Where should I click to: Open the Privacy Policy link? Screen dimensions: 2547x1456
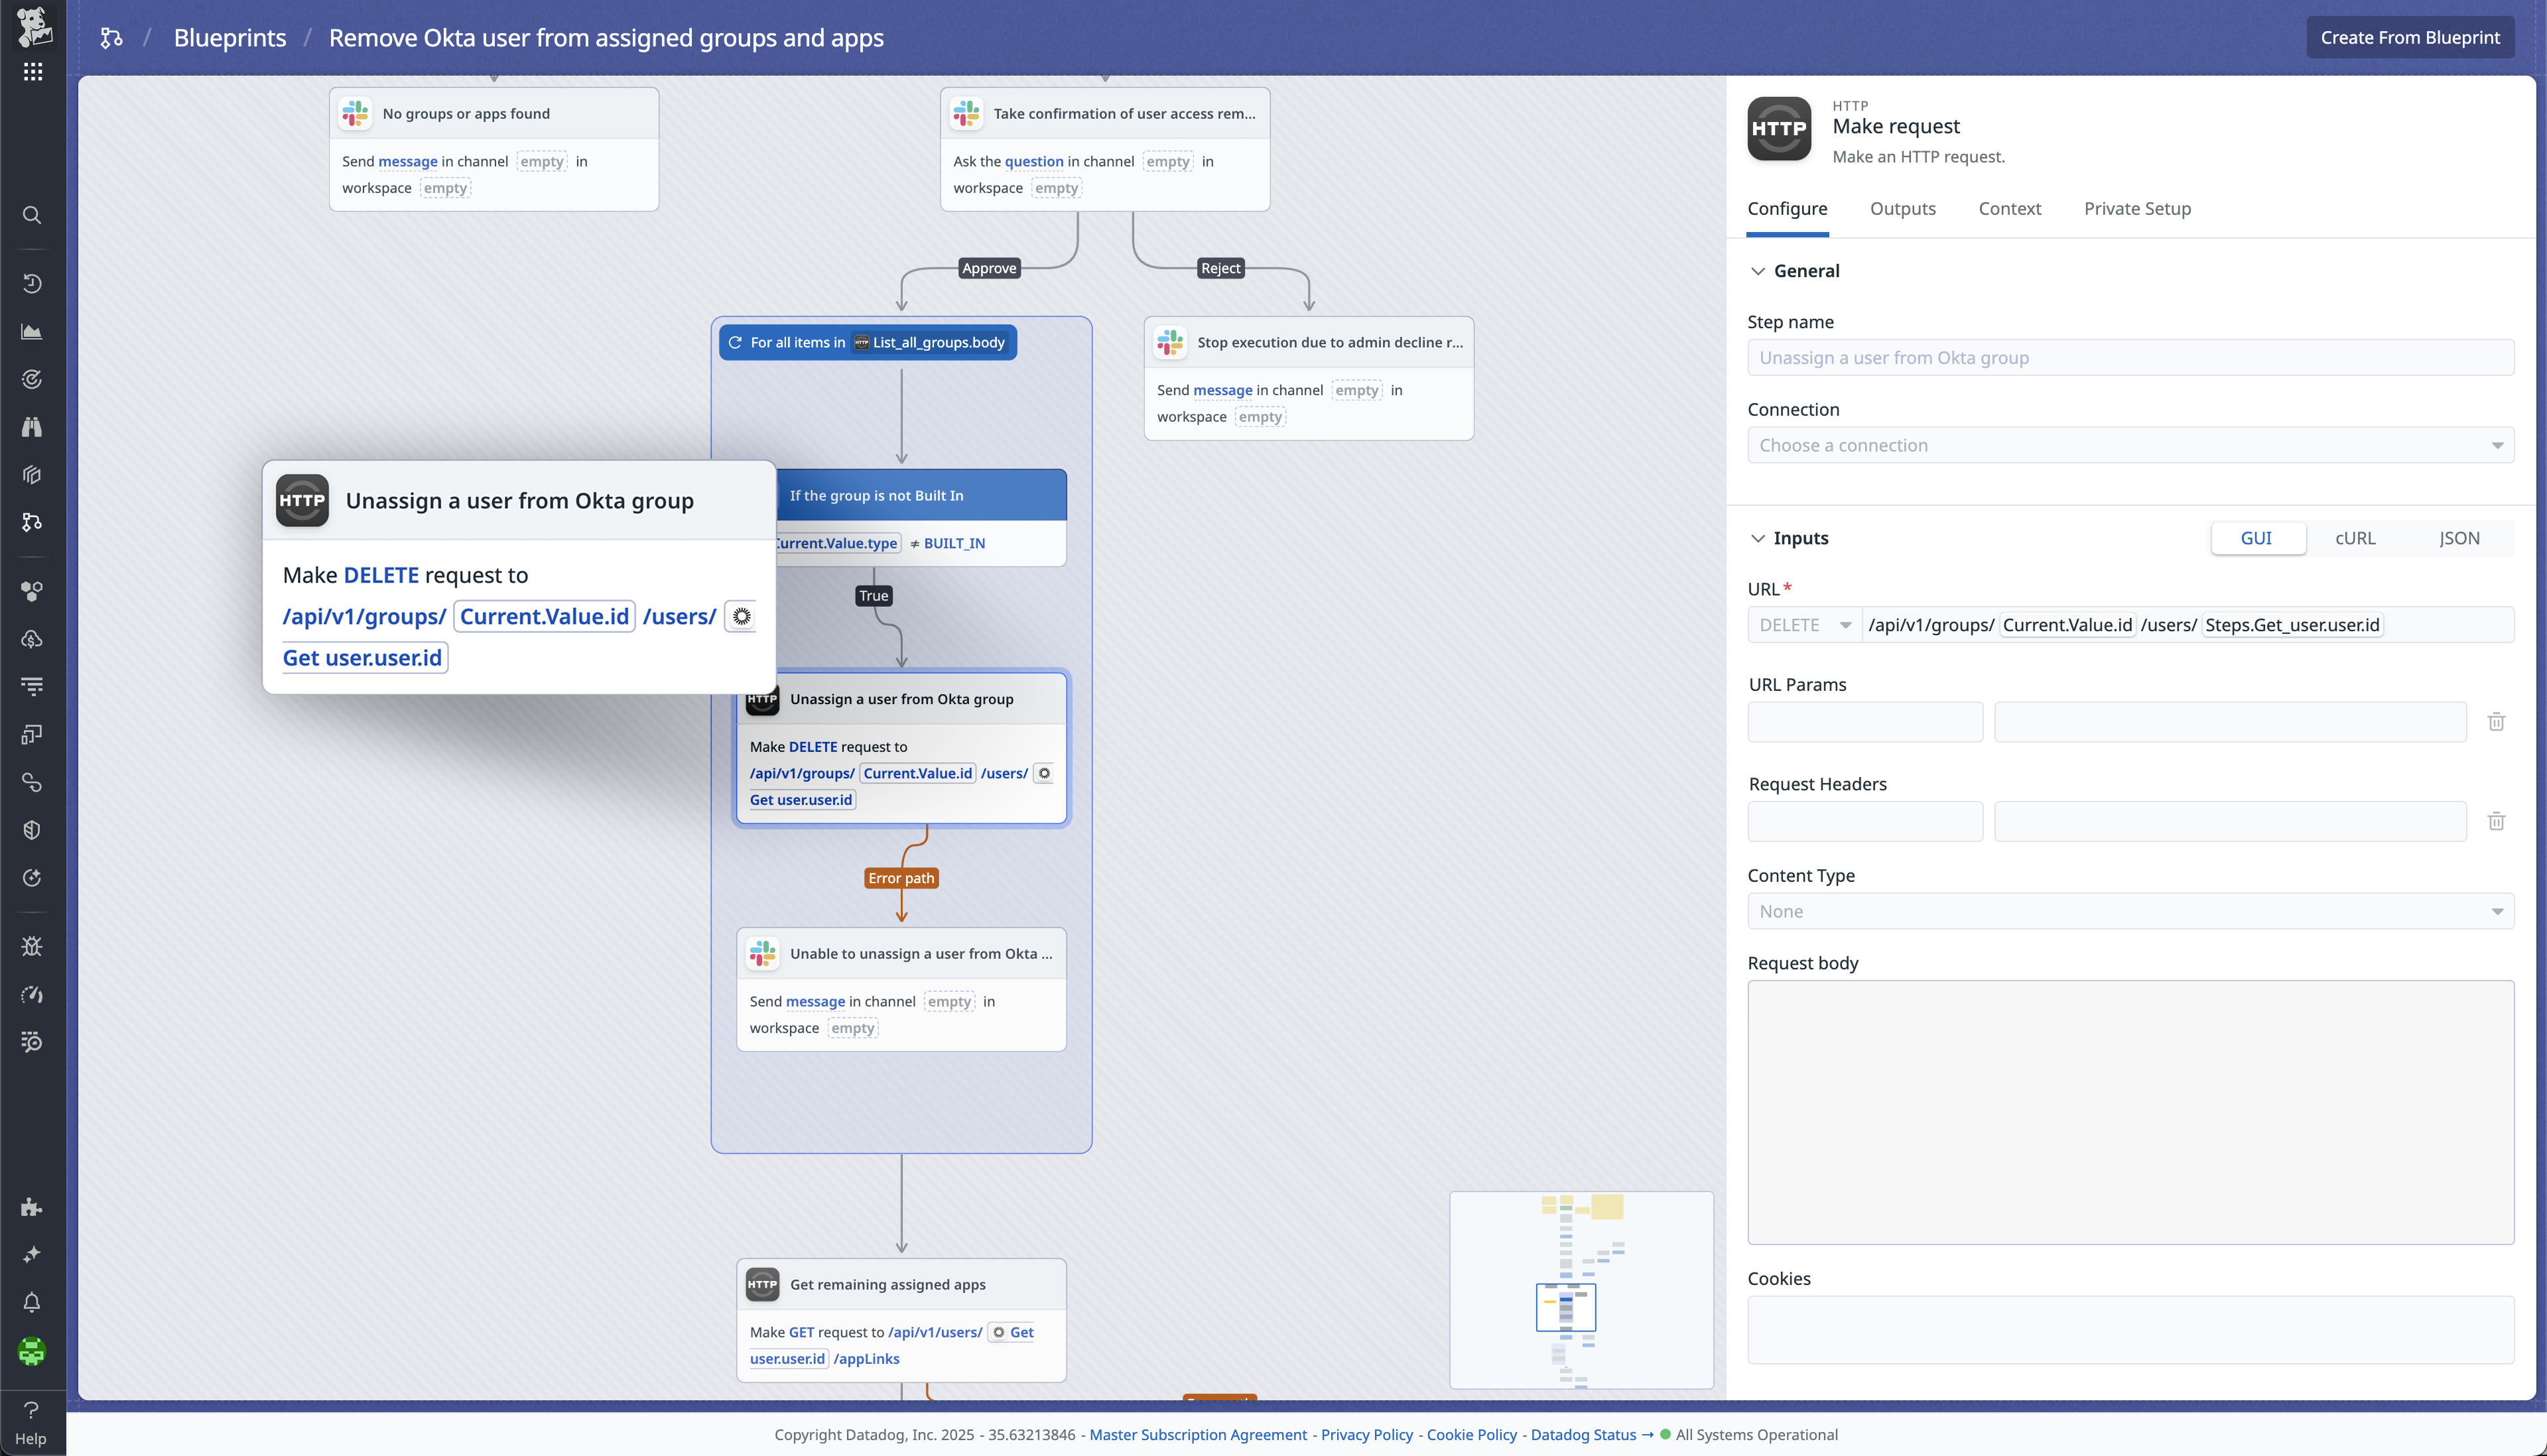pyautogui.click(x=1366, y=1434)
